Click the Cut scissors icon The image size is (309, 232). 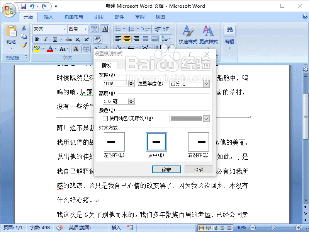tap(24, 28)
